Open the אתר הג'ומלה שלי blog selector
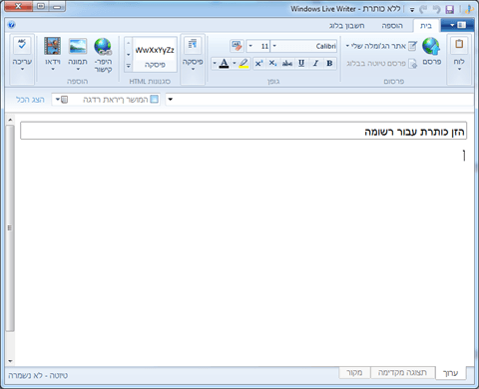 381,46
